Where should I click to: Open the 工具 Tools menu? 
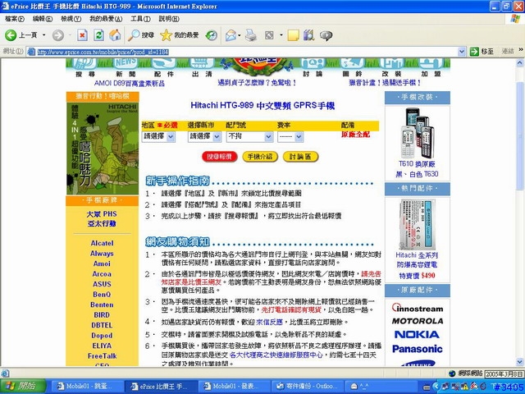pos(140,19)
